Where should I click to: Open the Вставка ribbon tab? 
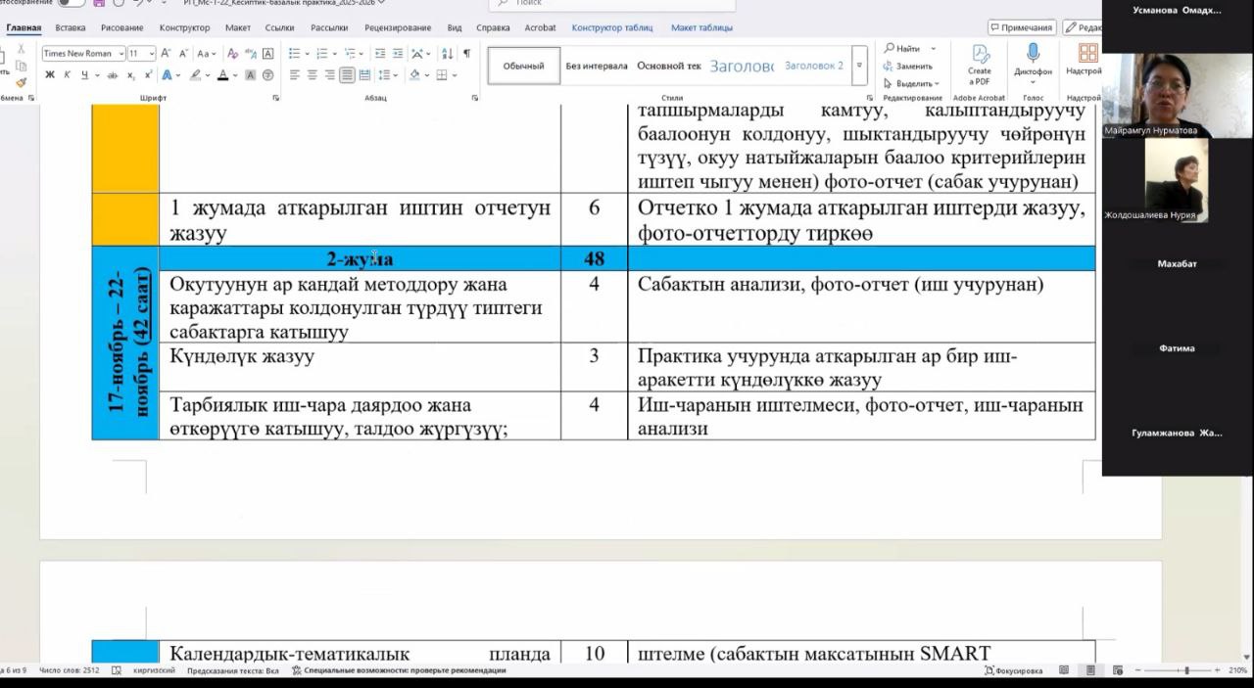(70, 27)
